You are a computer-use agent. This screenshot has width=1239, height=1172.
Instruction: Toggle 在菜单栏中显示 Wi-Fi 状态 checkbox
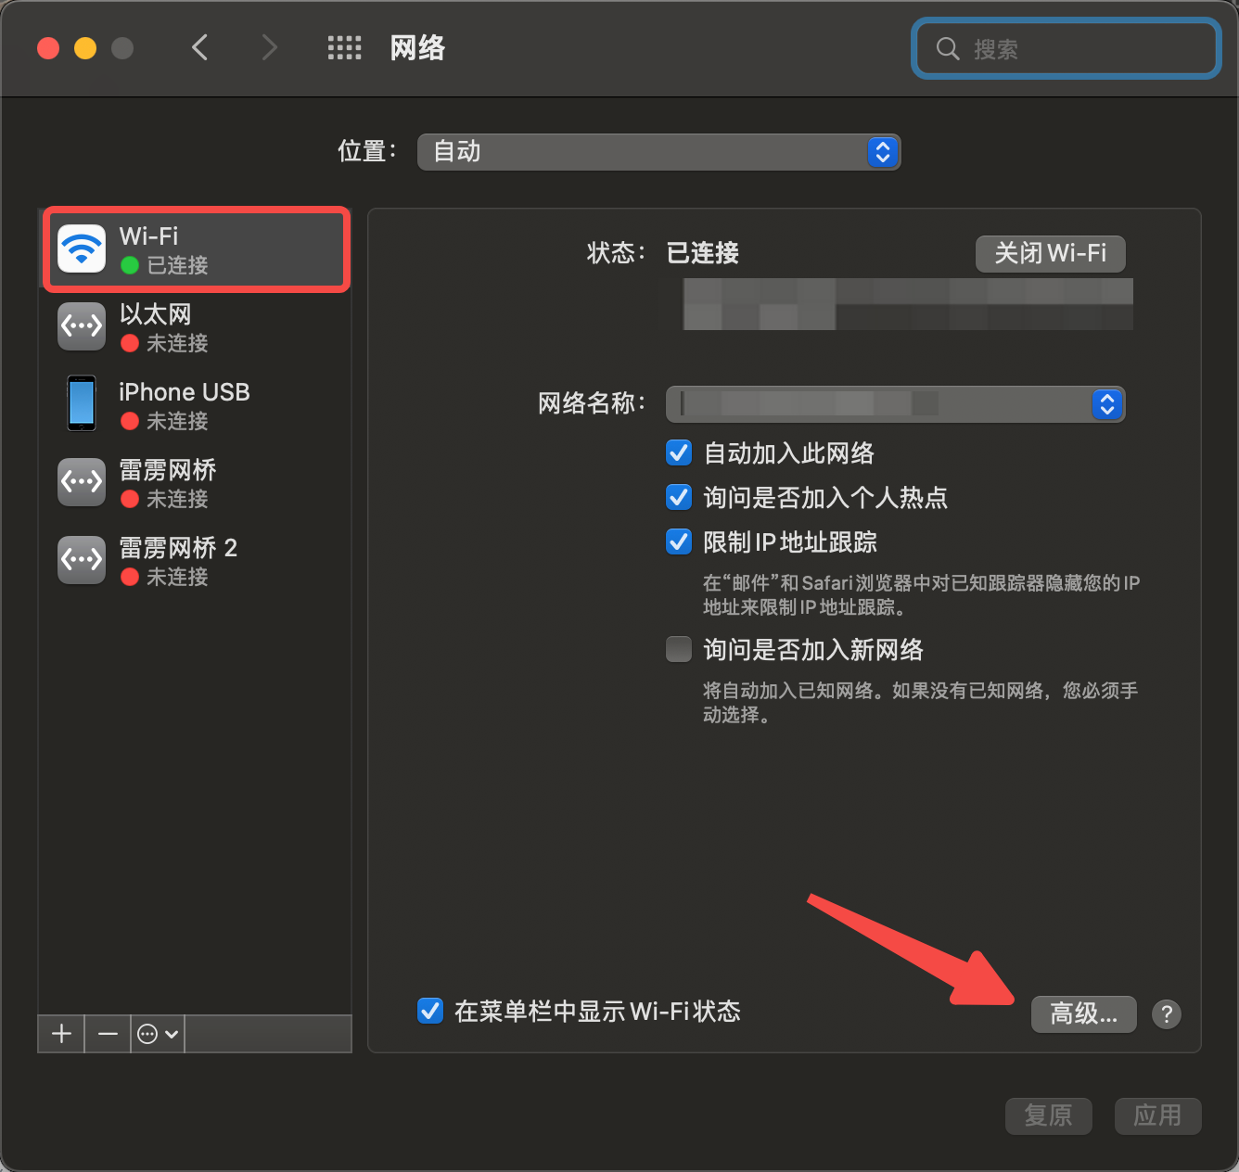click(430, 1011)
